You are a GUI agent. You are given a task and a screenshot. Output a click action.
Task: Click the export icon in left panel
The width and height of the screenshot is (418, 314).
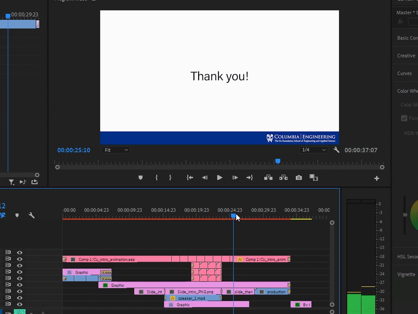tap(35, 182)
